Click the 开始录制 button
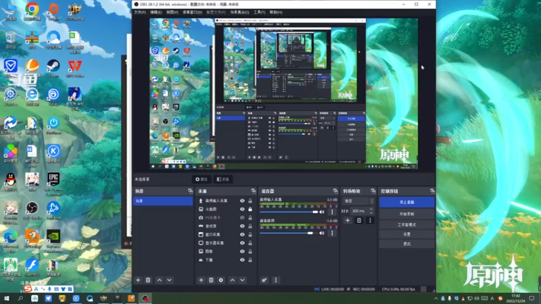Viewport: 541px width, 304px height. [x=407, y=214]
